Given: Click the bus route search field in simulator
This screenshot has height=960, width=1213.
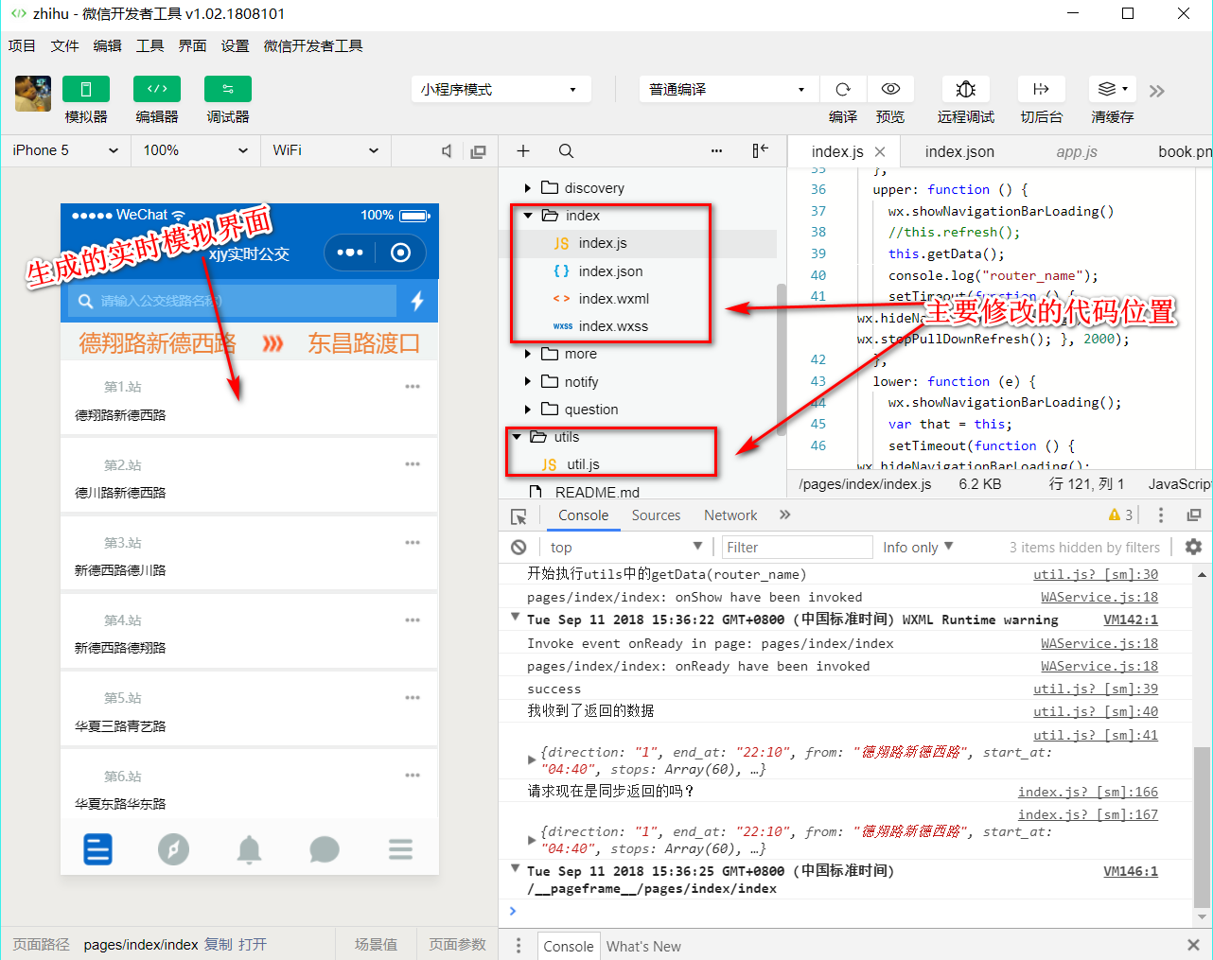Looking at the screenshot, I should 232,301.
